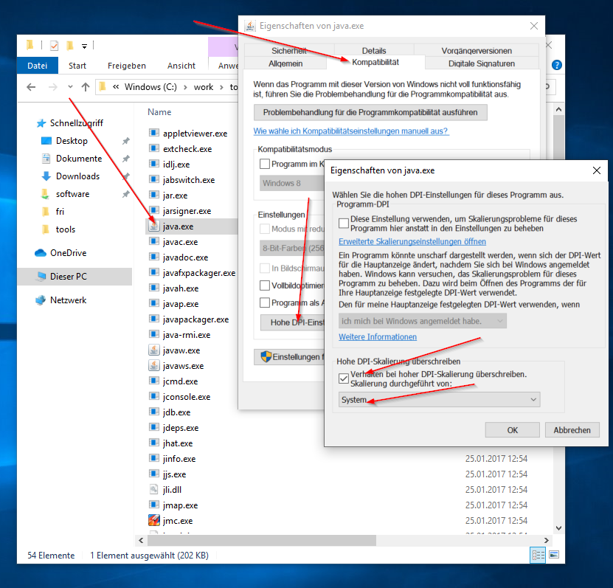The height and width of the screenshot is (588, 613).
Task: Switch to the Details tab
Action: [373, 50]
